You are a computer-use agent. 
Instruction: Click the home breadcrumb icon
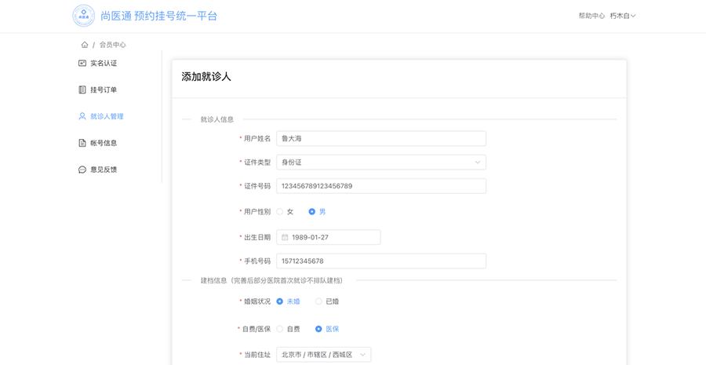[85, 45]
